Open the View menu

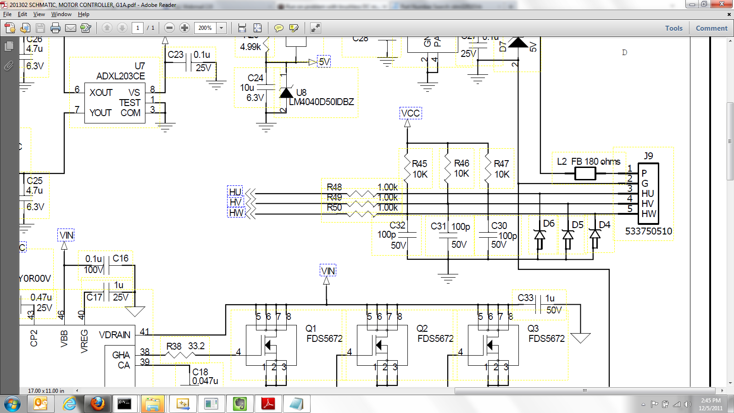39,14
